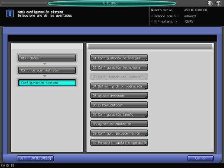Image resolution: width=224 pixels, height=168 pixels.
Task: Open 08 Ajuste de anotación
Action: pos(119,124)
